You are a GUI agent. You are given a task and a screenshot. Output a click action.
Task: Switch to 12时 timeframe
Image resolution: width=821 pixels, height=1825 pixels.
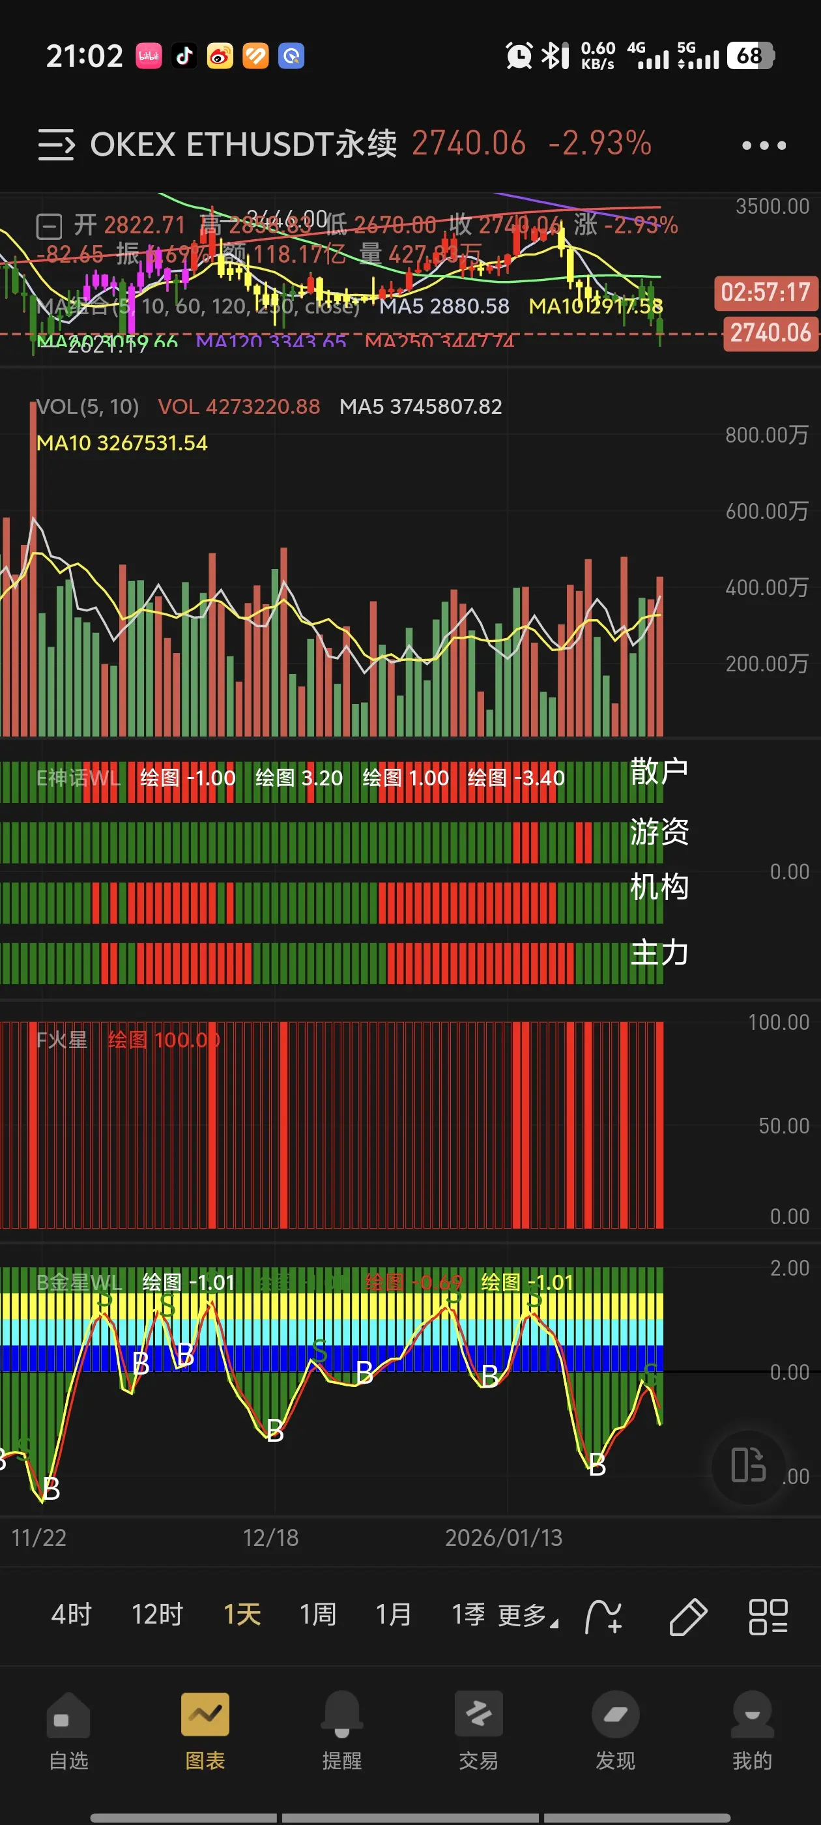(x=157, y=1614)
